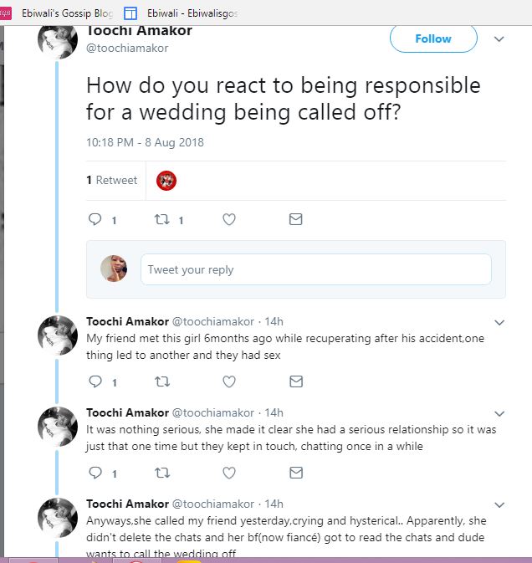Image resolution: width=532 pixels, height=563 pixels.
Task: Reply to the 'It was nothing serious' tweet
Action: (95, 473)
